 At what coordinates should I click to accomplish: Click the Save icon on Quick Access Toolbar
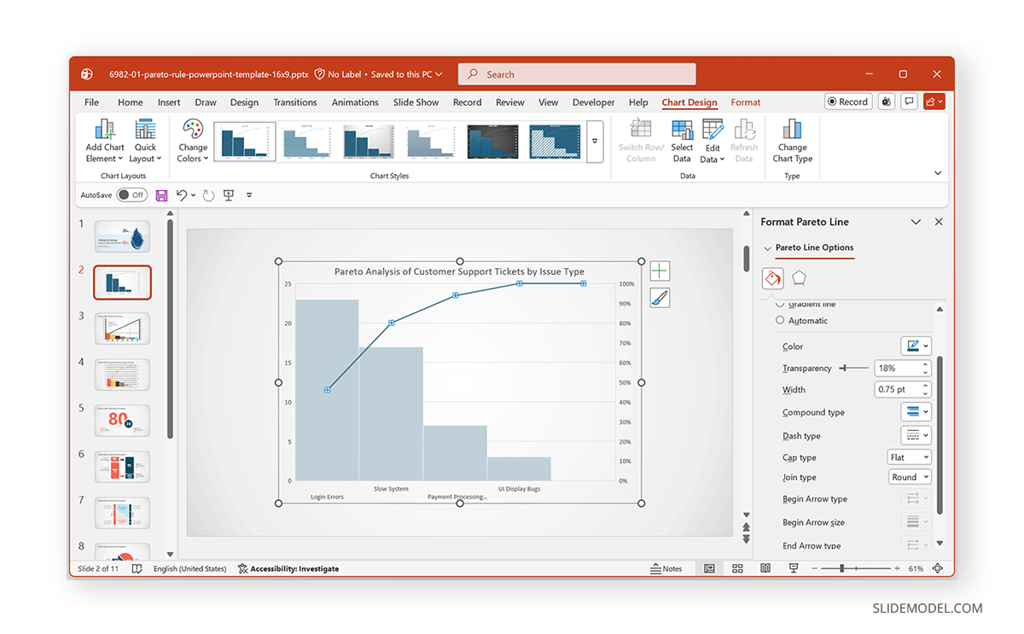161,195
